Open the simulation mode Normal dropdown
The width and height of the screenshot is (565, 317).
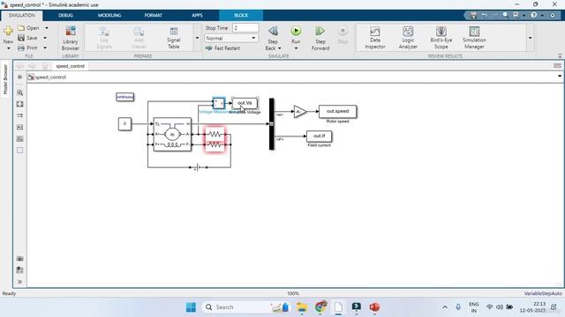pyautogui.click(x=231, y=38)
